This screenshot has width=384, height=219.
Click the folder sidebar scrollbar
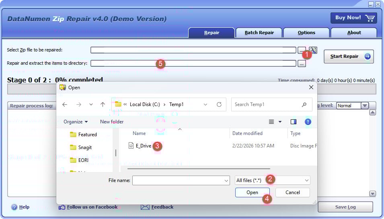[x=115, y=153]
